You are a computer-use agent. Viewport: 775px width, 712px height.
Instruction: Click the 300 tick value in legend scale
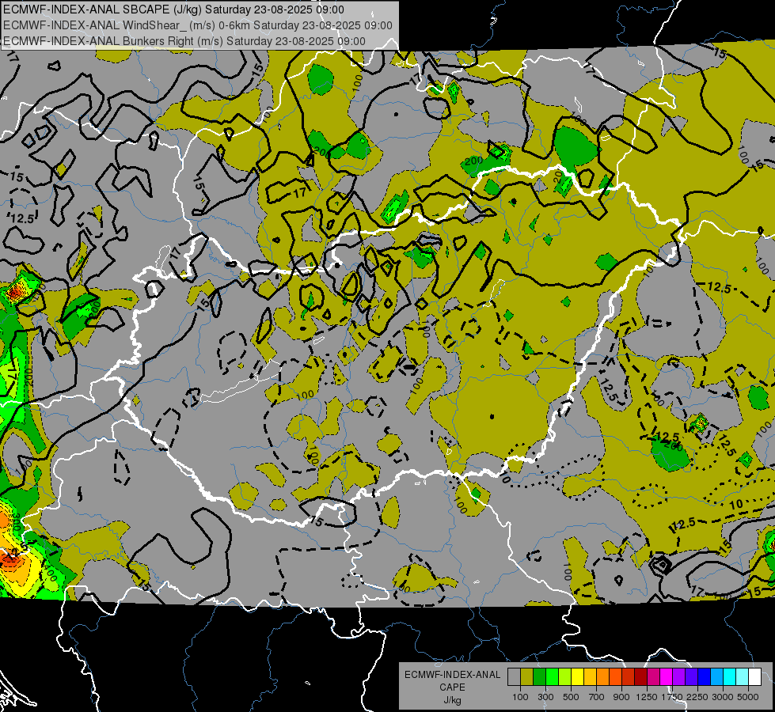[545, 697]
